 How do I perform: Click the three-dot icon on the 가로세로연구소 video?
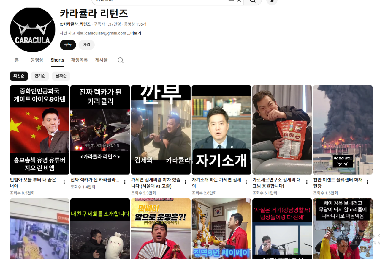pos(306,182)
